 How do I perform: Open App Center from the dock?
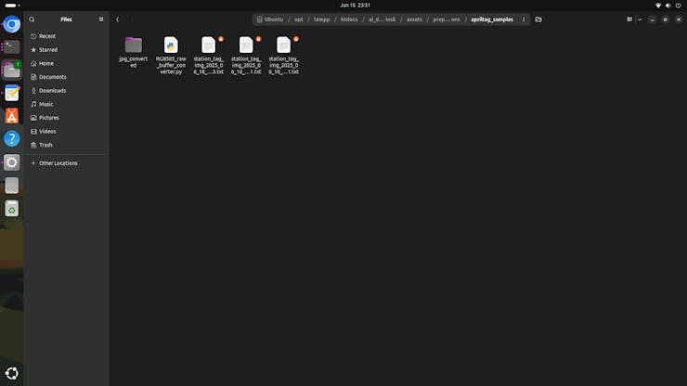pyautogui.click(x=12, y=116)
